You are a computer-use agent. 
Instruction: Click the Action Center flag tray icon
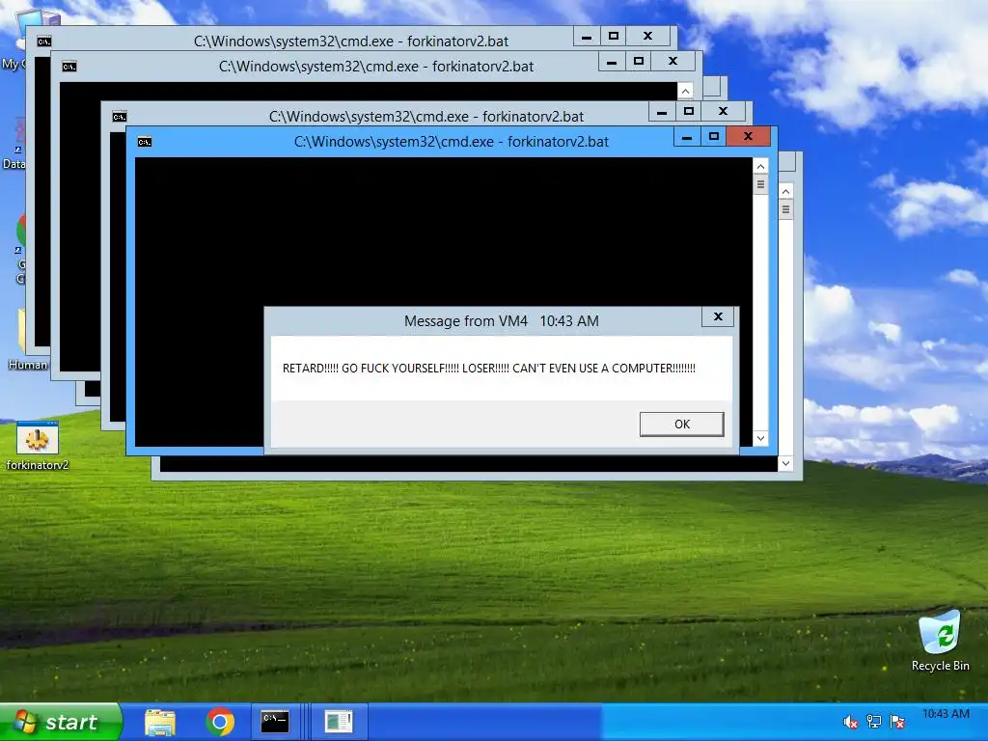pyautogui.click(x=897, y=722)
